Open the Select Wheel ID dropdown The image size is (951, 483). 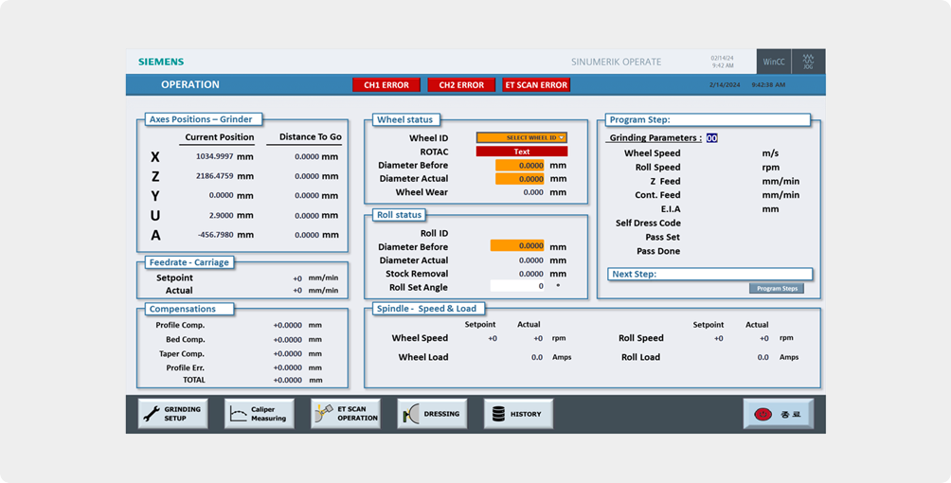[x=521, y=138]
